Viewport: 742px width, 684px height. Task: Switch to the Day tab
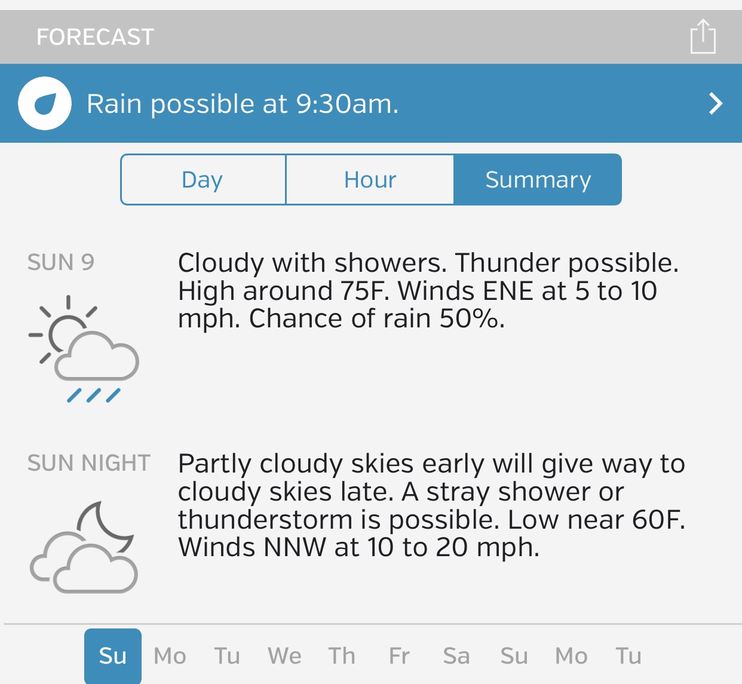click(x=203, y=180)
